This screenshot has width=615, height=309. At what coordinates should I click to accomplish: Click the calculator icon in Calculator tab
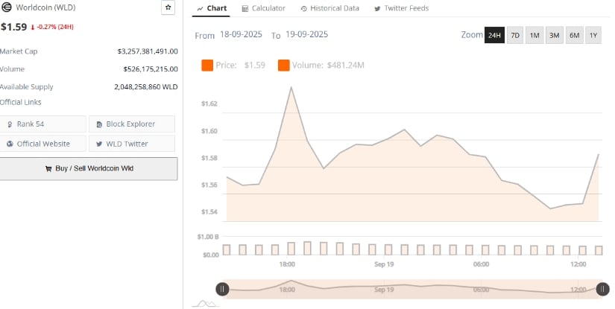click(245, 9)
